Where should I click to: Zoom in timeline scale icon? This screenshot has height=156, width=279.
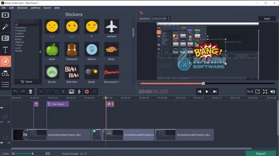tap(48, 154)
